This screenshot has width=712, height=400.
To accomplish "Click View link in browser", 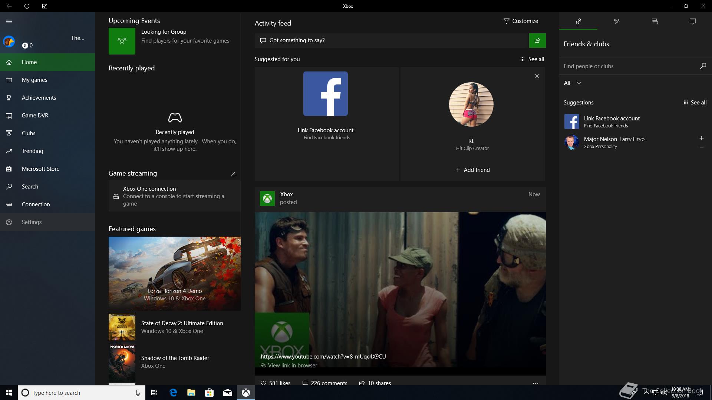I will click(289, 366).
